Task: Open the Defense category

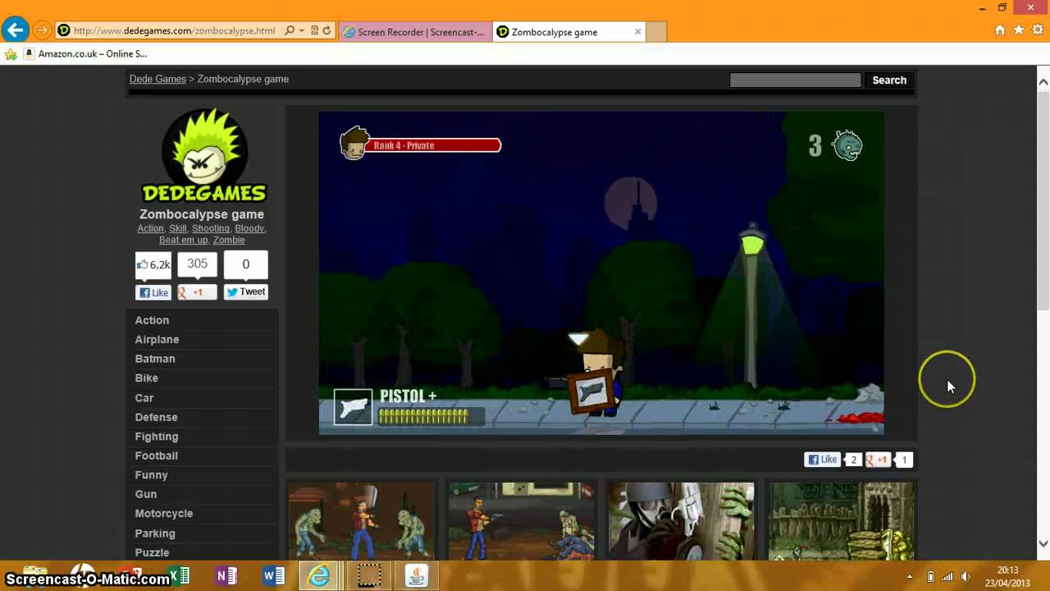Action: (156, 417)
